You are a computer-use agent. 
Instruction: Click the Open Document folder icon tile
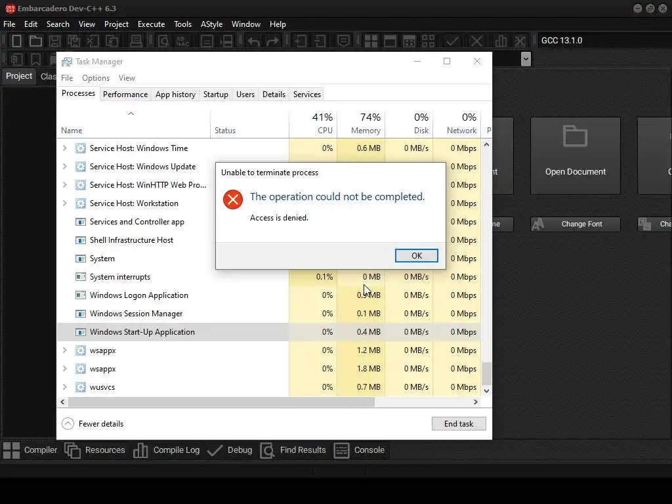click(575, 136)
